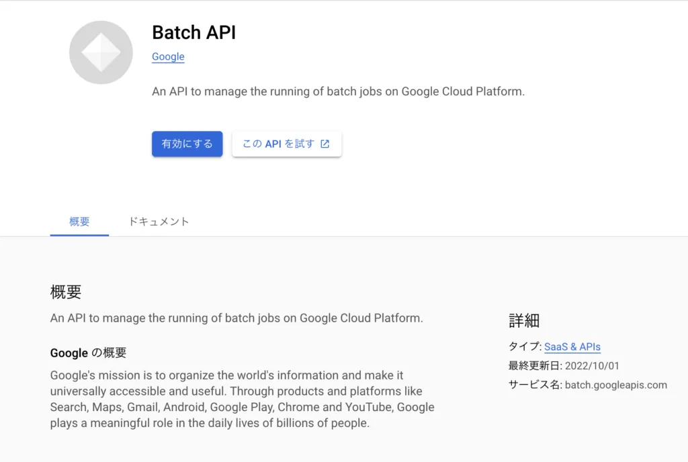Open この API を試す button

(286, 144)
